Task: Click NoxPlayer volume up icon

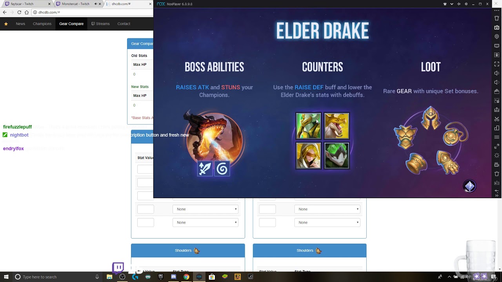Action: coord(497,73)
